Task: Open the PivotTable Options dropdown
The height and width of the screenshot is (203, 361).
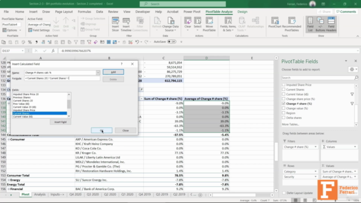Action: pyautogui.click(x=20, y=30)
